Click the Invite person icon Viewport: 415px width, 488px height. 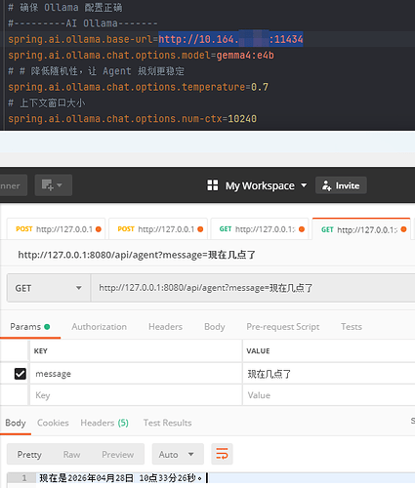pyautogui.click(x=326, y=185)
